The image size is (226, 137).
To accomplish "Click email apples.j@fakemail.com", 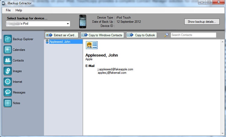I will (112, 73).
